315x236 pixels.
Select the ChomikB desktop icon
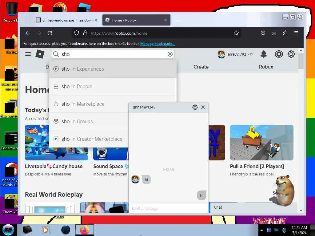10,204
